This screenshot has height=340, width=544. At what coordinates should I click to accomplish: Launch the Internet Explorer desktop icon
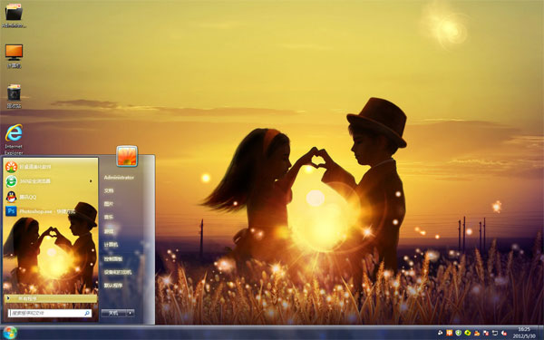point(14,139)
